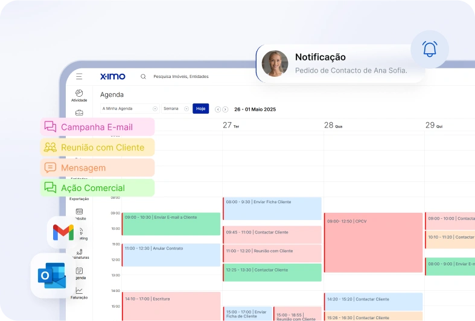
Task: Open the 09:00 CPCV event on Wednesday
Action: pyautogui.click(x=373, y=242)
